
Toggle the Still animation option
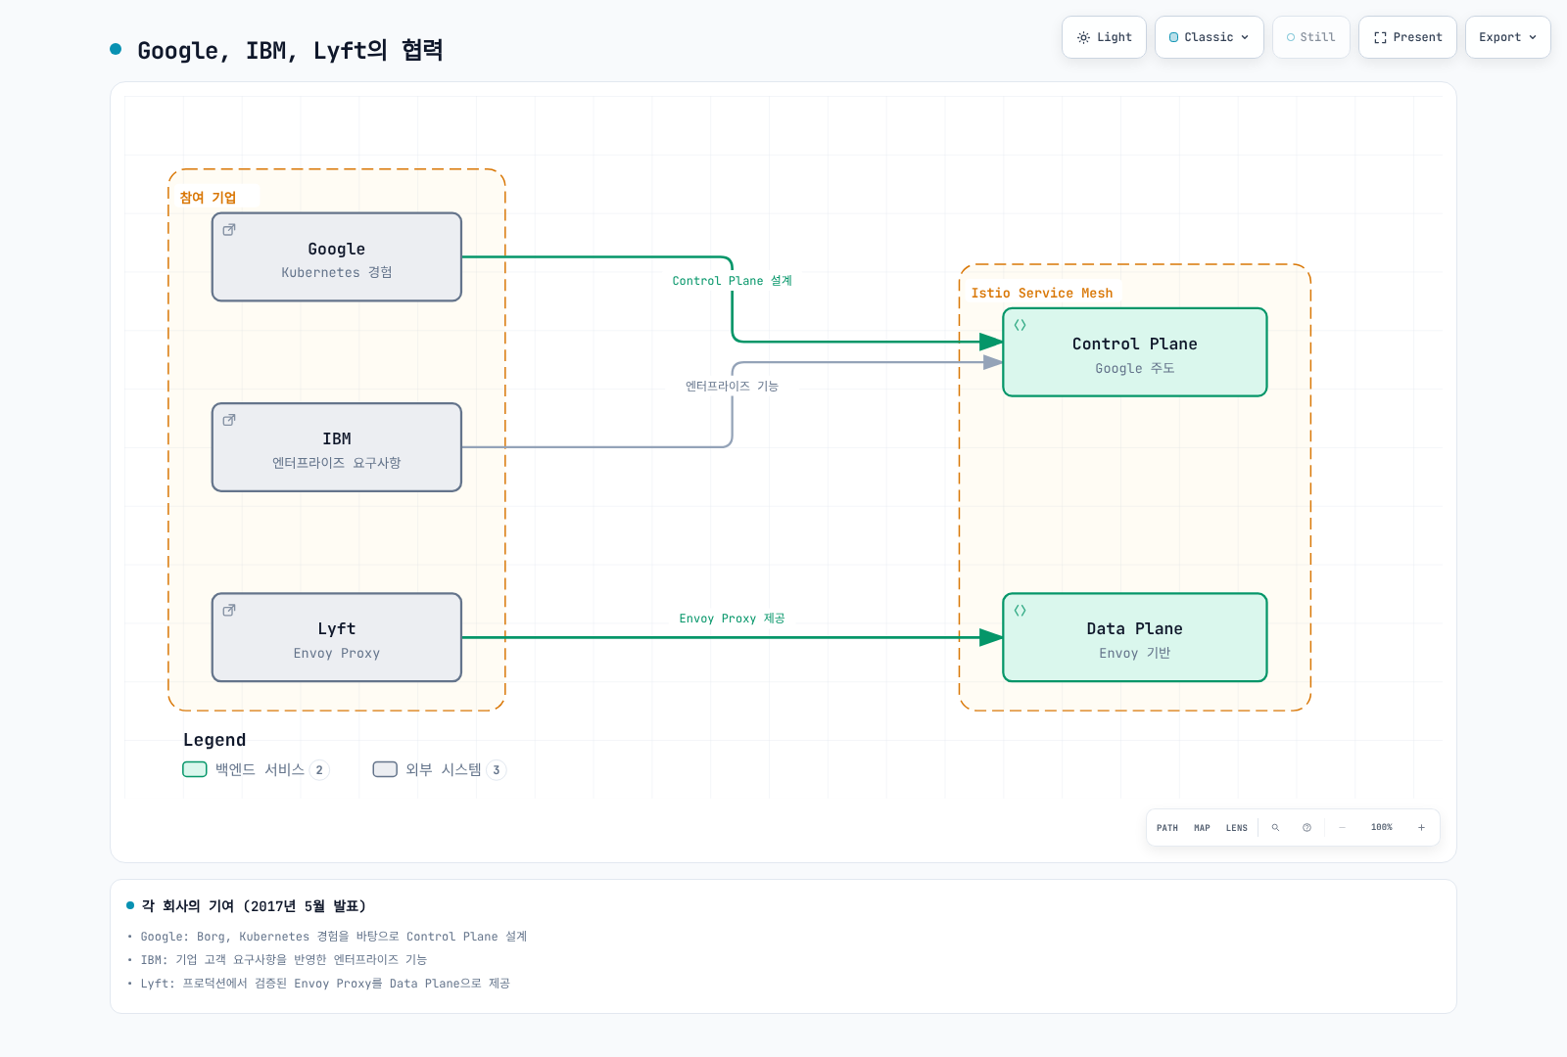point(1310,37)
